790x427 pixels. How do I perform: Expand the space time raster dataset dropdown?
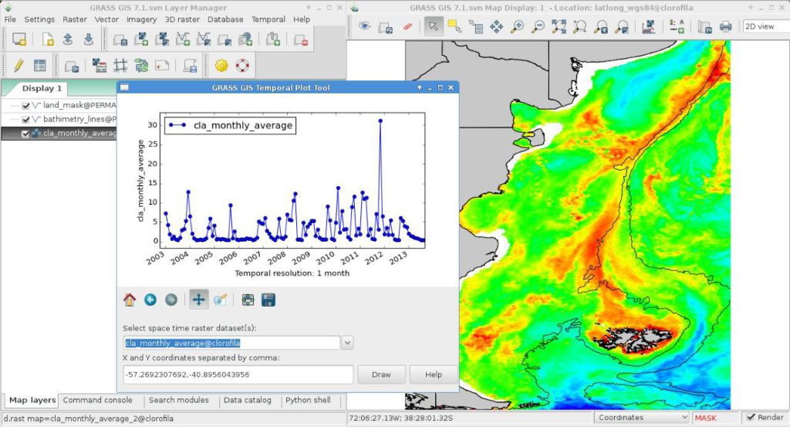pyautogui.click(x=347, y=343)
